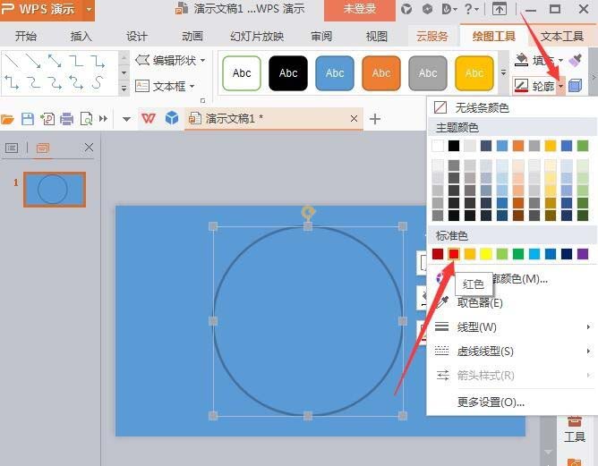Open the Cloud Service (云服务) tab
This screenshot has width=598, height=466.
(431, 36)
